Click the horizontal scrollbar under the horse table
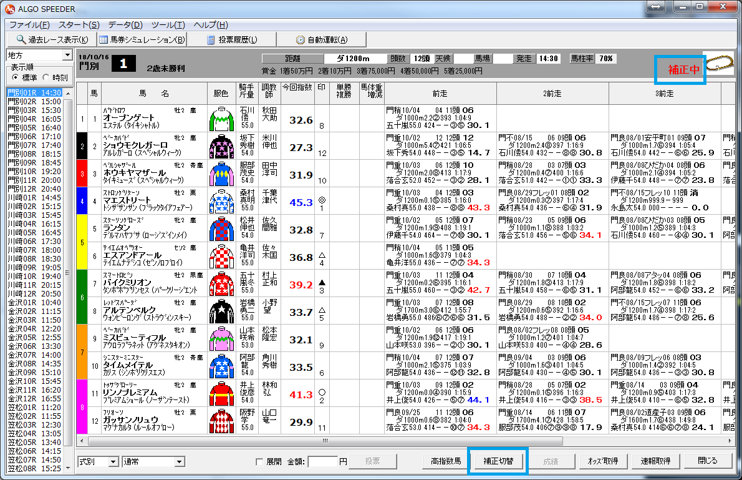 click(x=325, y=441)
